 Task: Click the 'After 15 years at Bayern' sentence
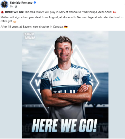pos(32,27)
